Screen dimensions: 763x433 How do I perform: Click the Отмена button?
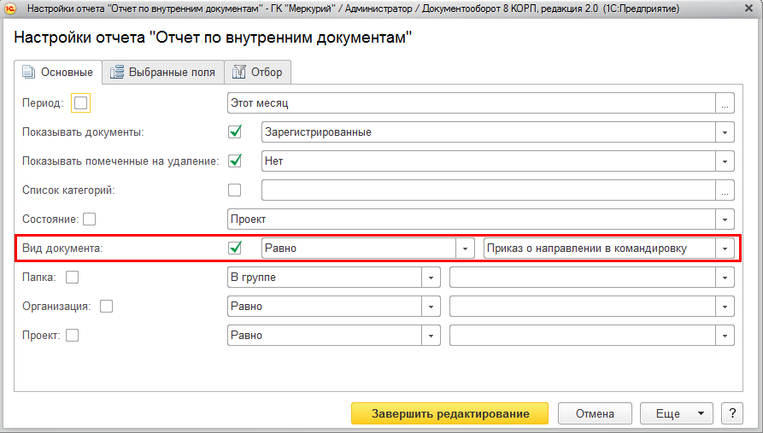595,413
